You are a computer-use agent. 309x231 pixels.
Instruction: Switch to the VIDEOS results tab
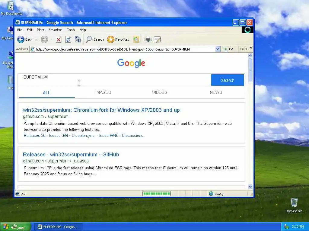160,93
